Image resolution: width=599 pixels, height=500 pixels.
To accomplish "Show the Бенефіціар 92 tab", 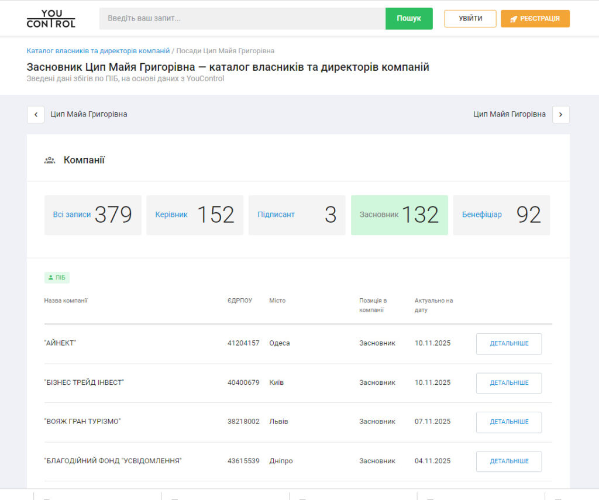I will point(501,215).
